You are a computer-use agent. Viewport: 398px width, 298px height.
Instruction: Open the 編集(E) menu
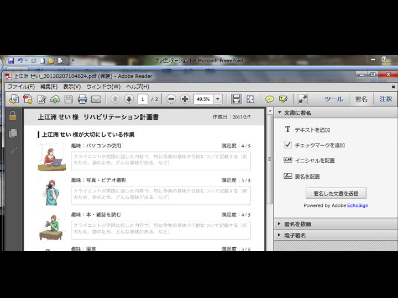point(49,87)
